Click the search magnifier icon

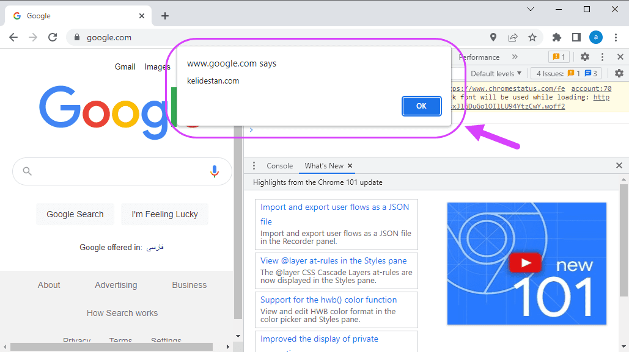tap(27, 171)
